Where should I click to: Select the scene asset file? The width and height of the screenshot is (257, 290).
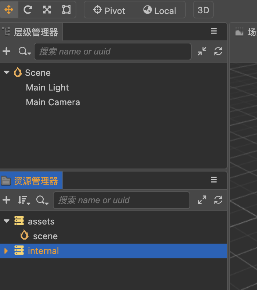(x=45, y=236)
